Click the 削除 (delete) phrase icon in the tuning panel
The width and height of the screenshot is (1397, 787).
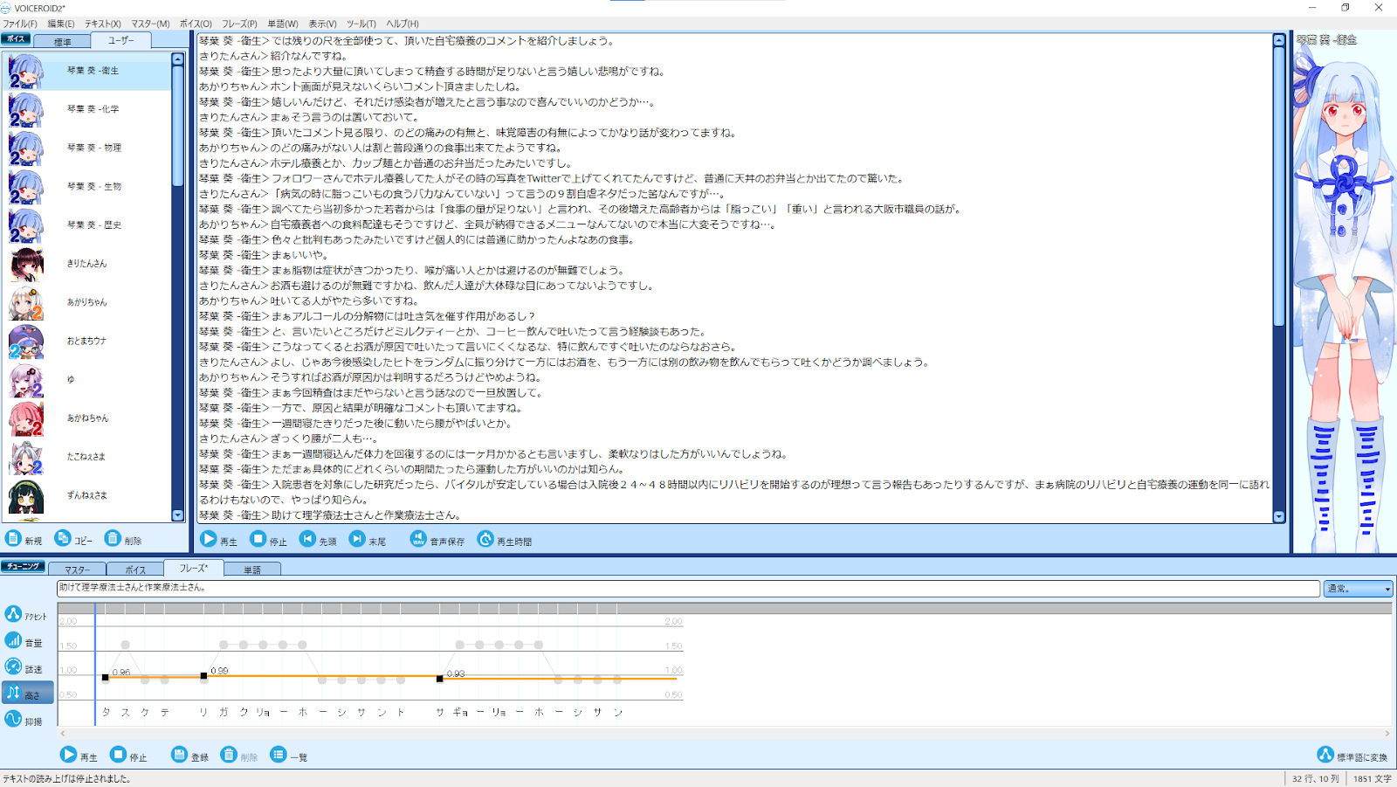point(229,755)
